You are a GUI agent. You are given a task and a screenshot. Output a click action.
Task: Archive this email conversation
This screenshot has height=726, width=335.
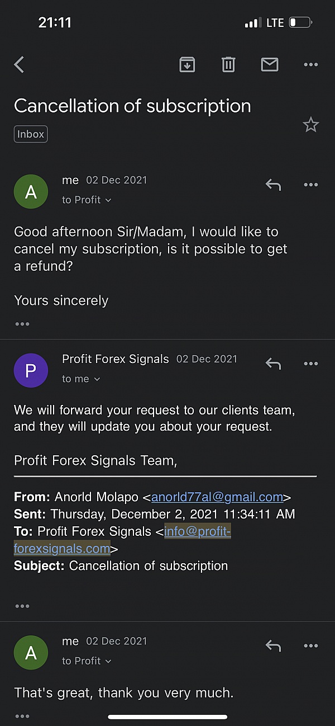187,65
